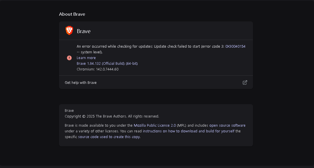Click "under a variety of other licenses" text

91,131
